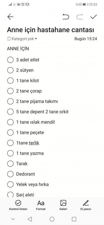Open the Kontrol listesi tool
Viewport: 104px width, 225px height.
[x=18, y=205]
